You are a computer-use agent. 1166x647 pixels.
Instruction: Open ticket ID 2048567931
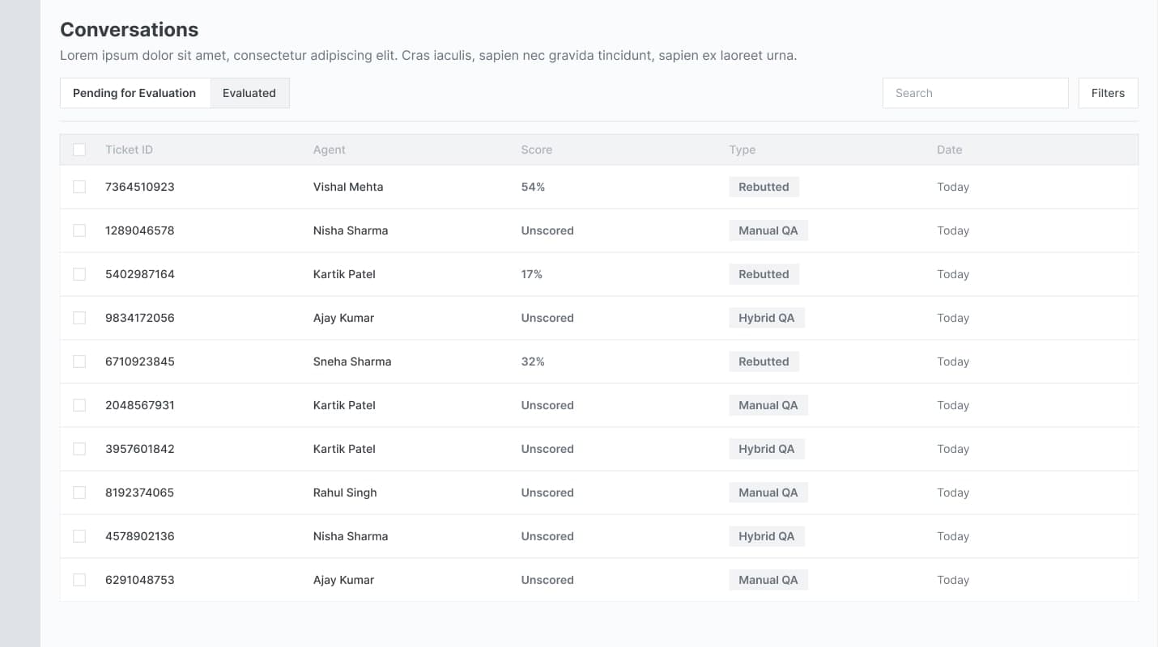(140, 405)
